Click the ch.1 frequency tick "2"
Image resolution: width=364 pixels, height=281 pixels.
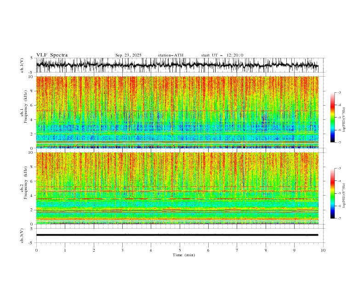click(32, 134)
